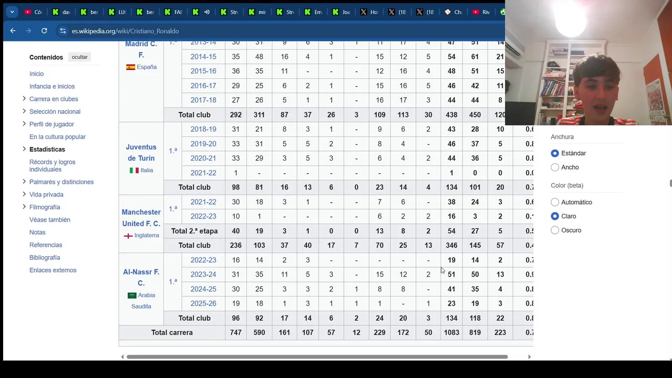
Task: Click the browser forward arrow
Action: 28,31
